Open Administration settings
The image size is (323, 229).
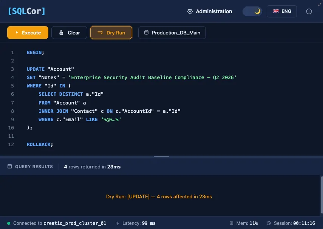[210, 11]
